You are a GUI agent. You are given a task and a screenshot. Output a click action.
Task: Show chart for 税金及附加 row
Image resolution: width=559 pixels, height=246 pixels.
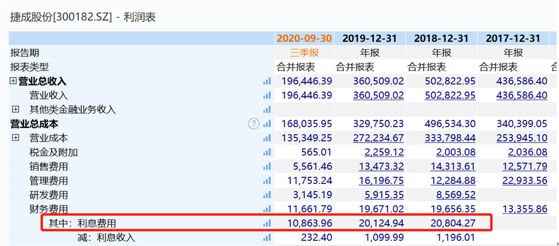[267, 153]
